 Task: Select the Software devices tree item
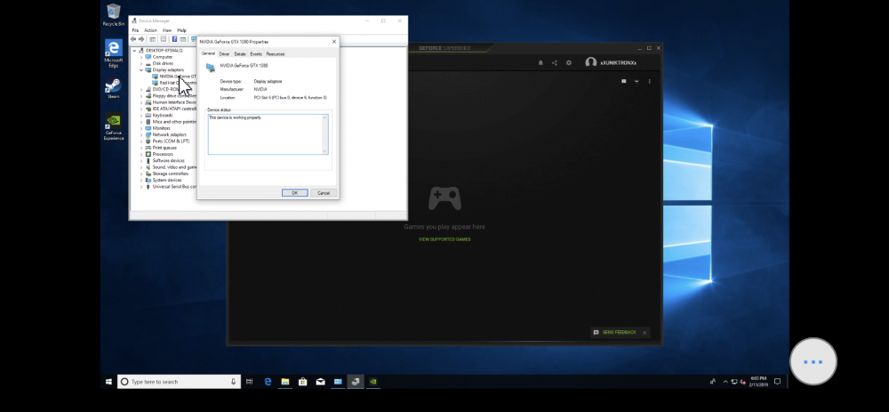pos(168,160)
